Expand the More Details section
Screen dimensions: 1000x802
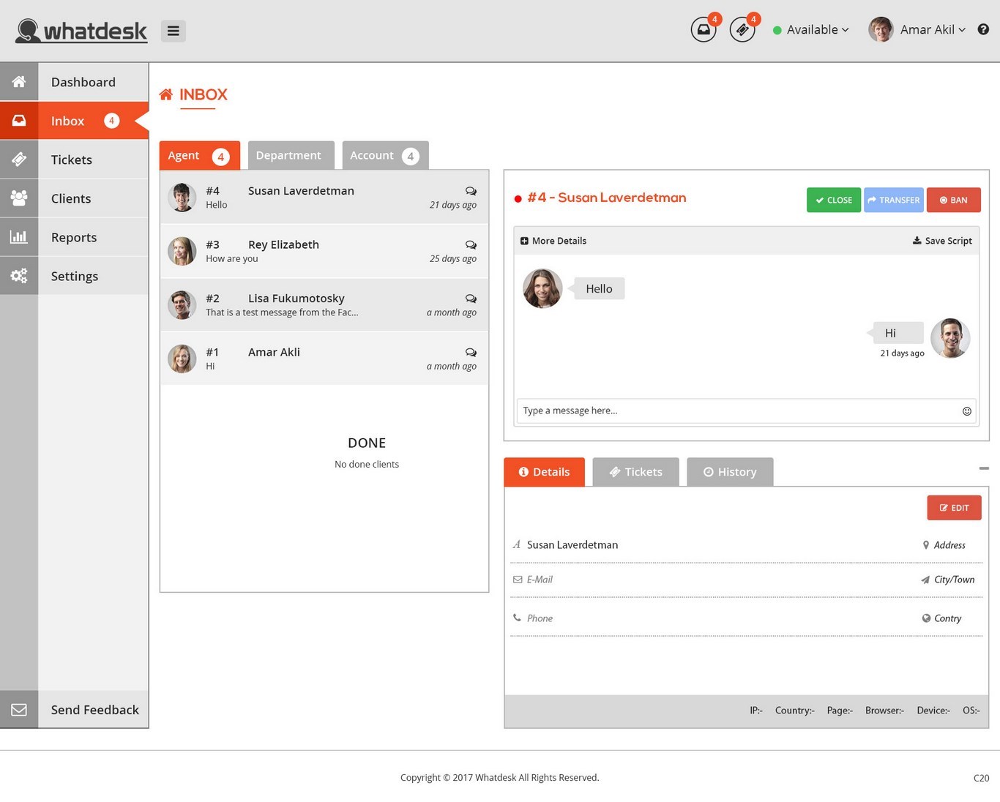(553, 240)
